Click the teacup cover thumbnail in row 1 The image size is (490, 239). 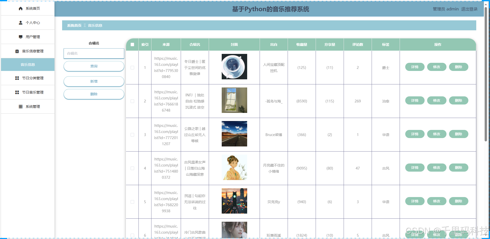point(234,67)
